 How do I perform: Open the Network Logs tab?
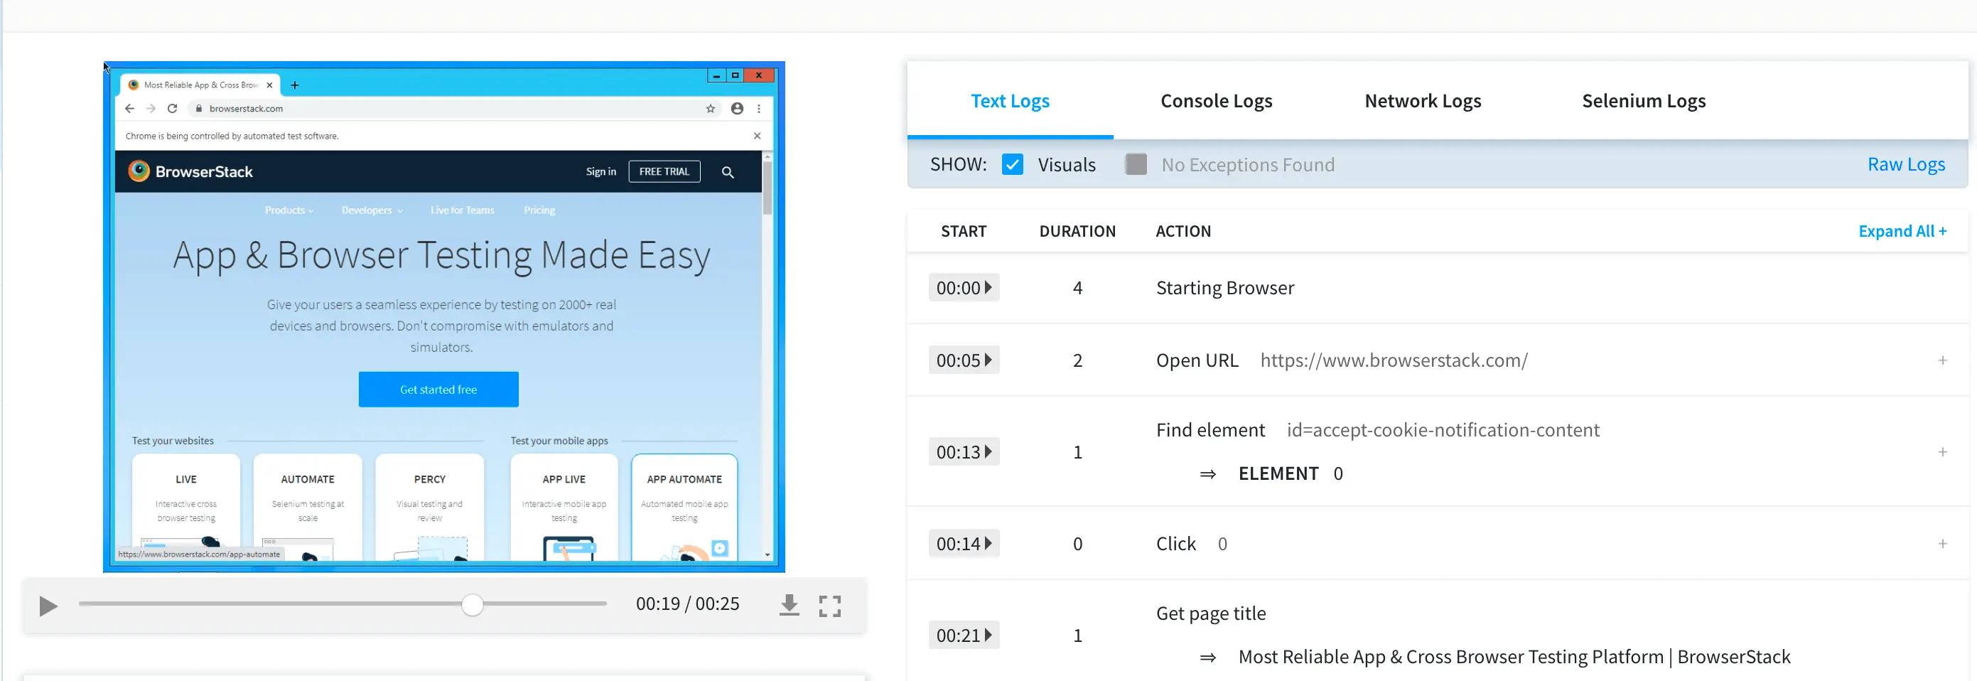pyautogui.click(x=1422, y=100)
